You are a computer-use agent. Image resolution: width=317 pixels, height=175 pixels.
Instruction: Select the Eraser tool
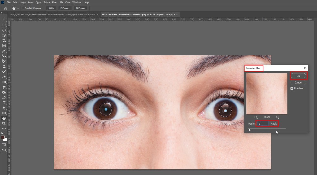coord(4,77)
